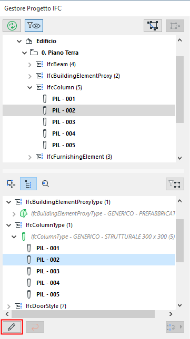Click lower tree scrollbar down arrow
This screenshot has width=190, height=339.
click(180, 305)
